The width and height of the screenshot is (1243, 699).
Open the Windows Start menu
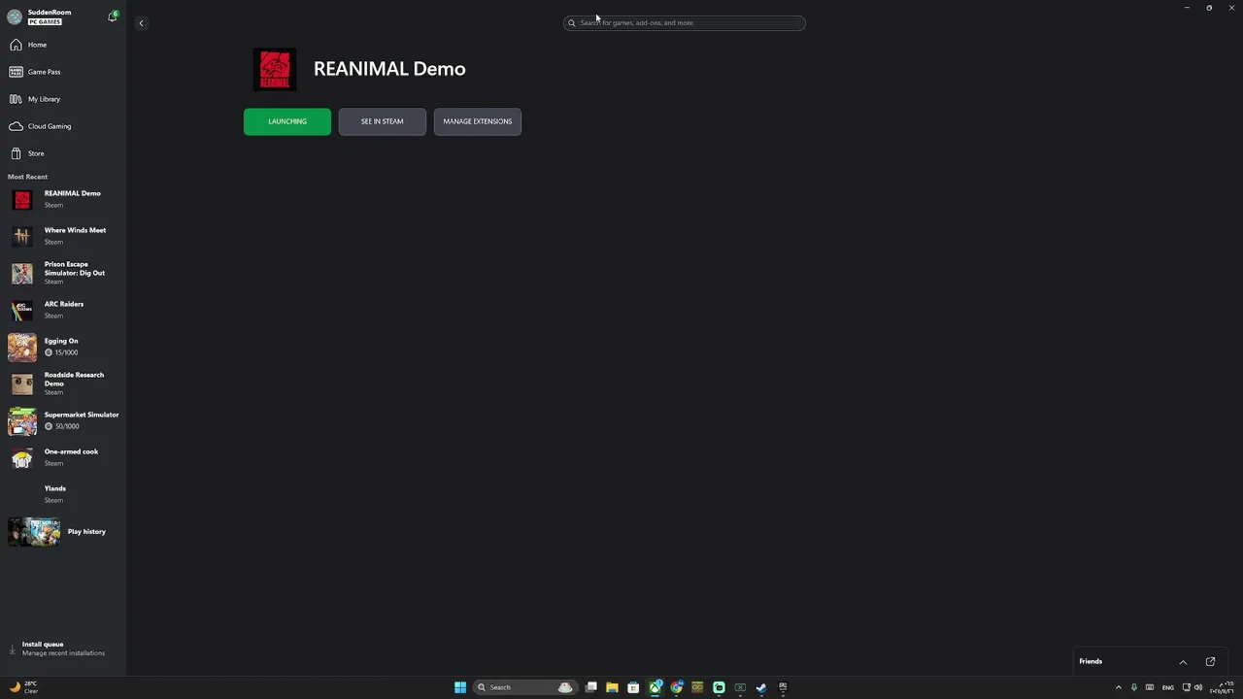pos(460,687)
